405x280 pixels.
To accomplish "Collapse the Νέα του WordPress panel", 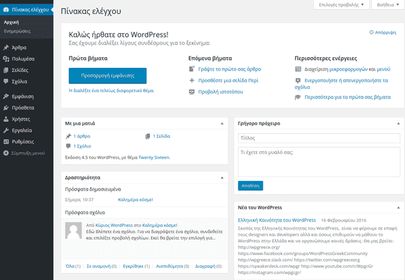I will point(398,207).
